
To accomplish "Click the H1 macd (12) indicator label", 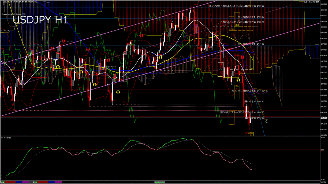I will (x=7, y=138).
